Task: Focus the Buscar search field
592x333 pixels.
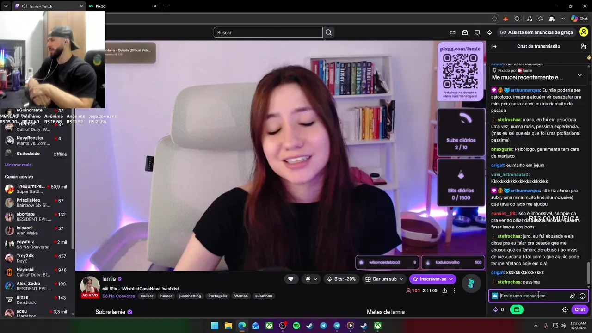Action: tap(268, 32)
